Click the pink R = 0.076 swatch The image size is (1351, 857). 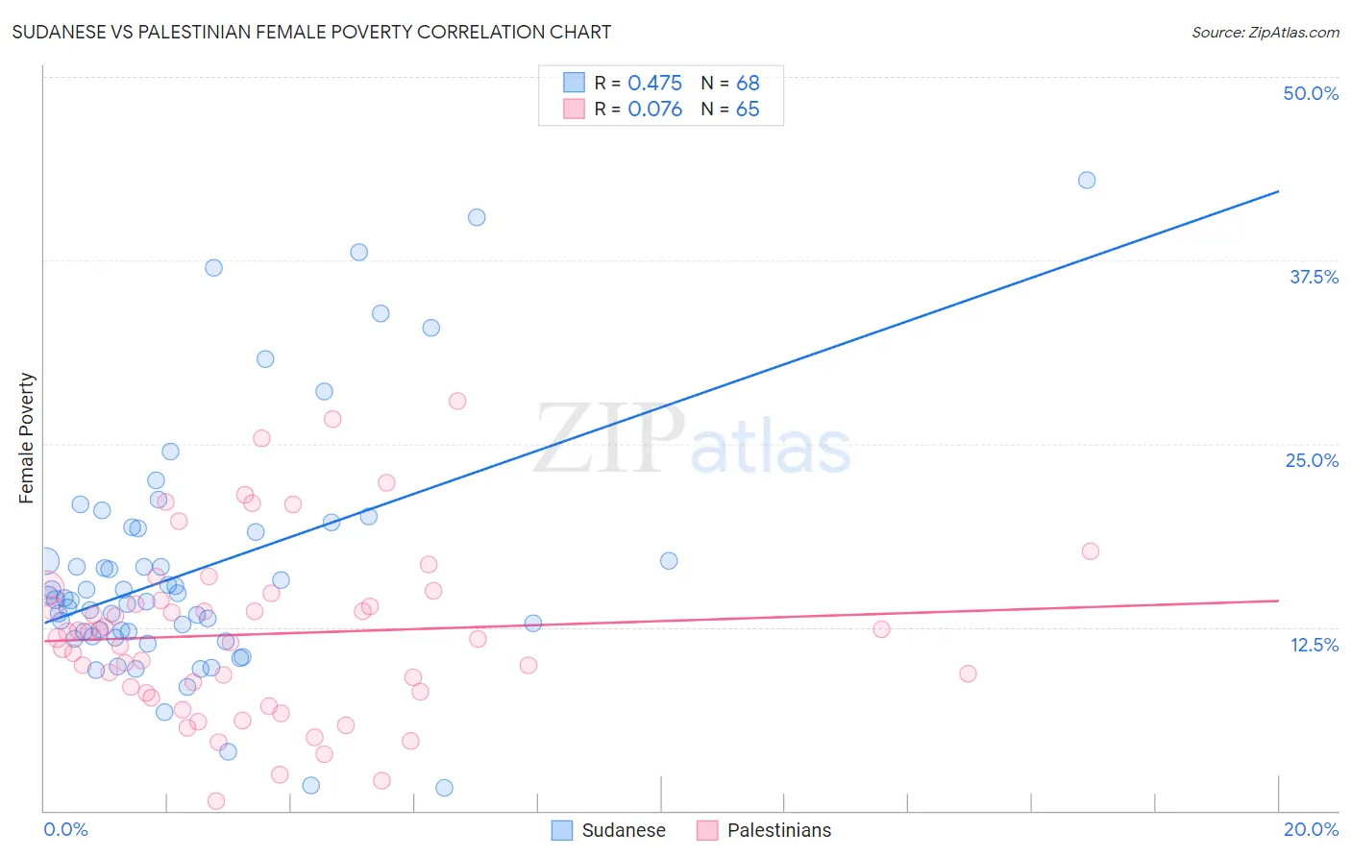[574, 109]
